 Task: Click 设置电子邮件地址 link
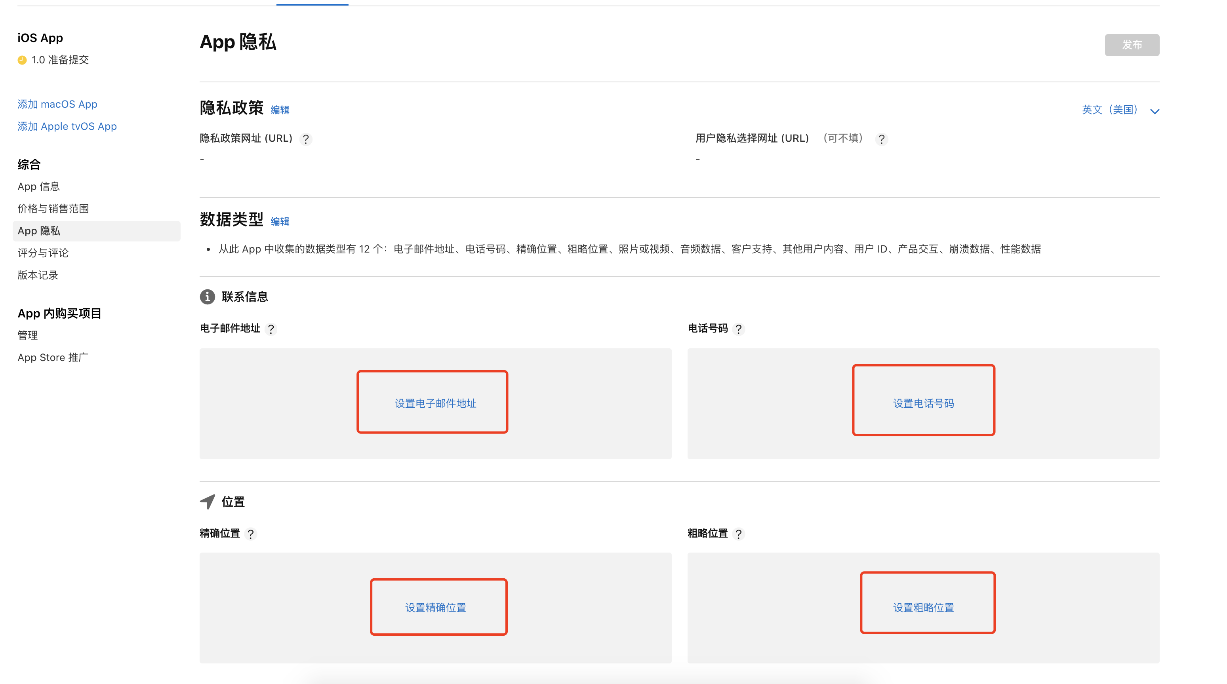pos(435,403)
